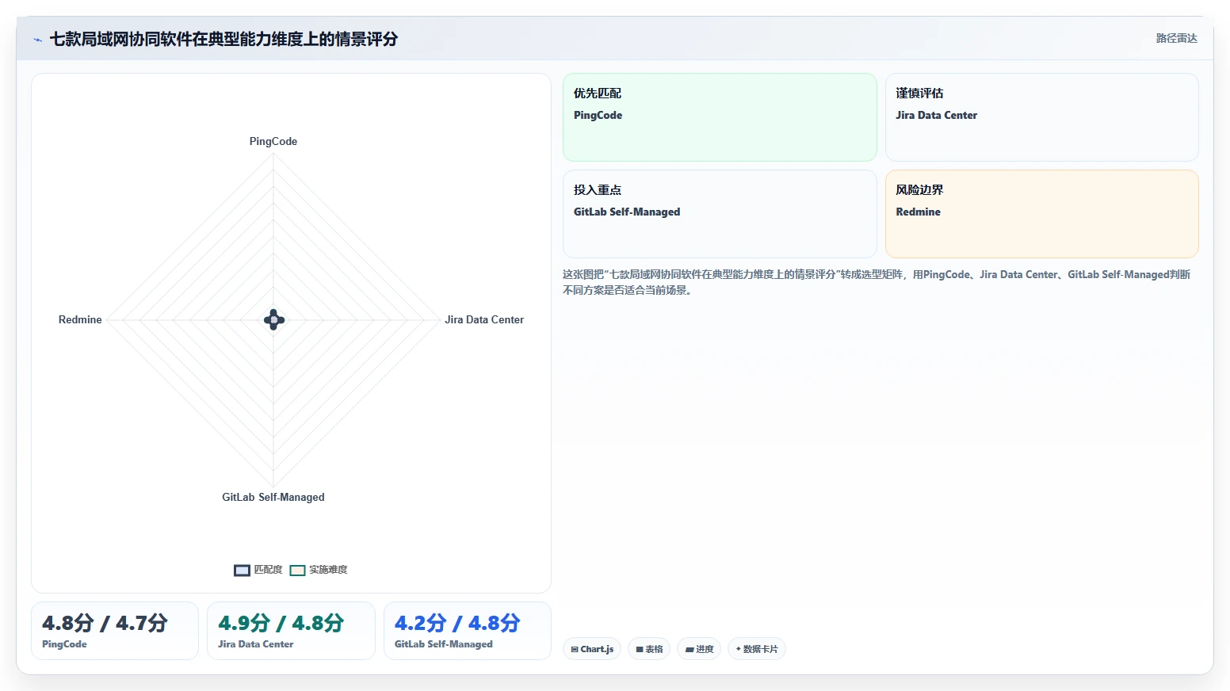Click the title 七款局域网协同软件在典型能力维度上的情景评分

pos(223,39)
